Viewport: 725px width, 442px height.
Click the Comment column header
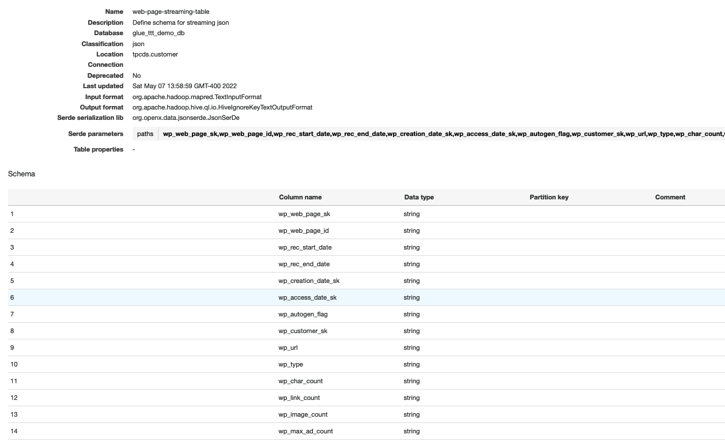(x=670, y=197)
